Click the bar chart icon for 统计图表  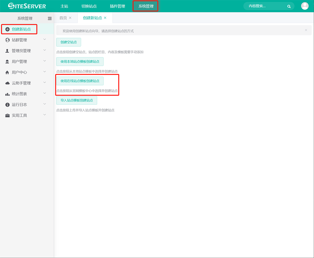click(8, 94)
